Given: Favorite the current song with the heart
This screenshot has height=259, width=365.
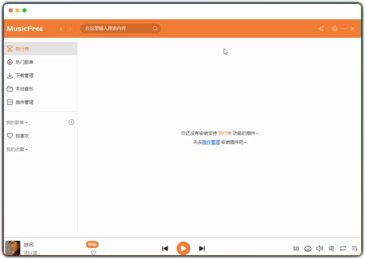Looking at the screenshot, I should click(93, 253).
